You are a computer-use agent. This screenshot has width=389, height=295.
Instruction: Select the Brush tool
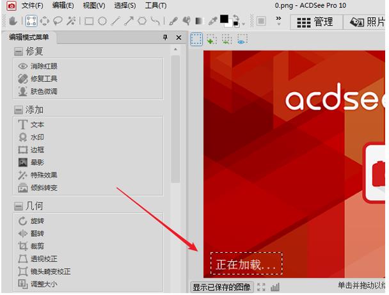(x=173, y=21)
